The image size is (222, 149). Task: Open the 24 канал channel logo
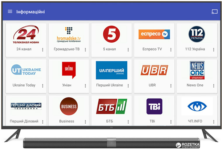[x=26, y=35]
